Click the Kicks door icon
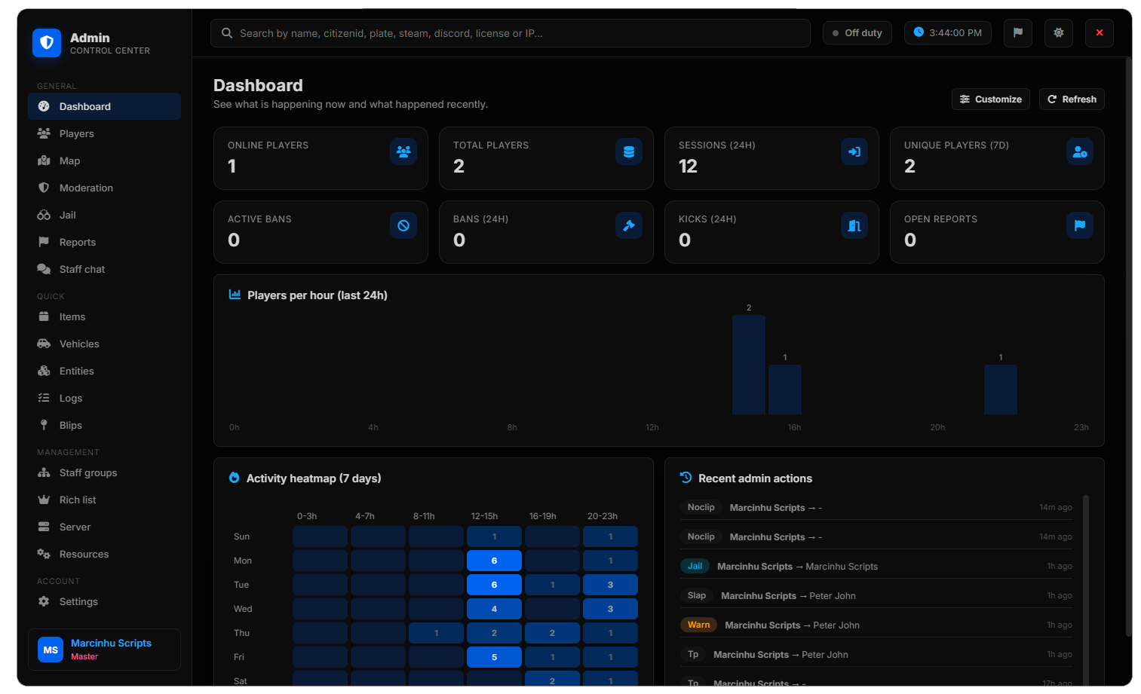 tap(854, 225)
